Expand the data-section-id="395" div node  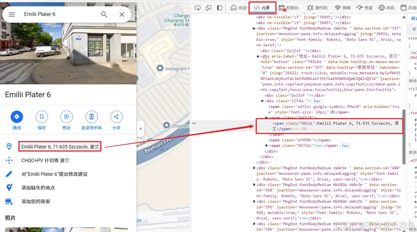(254, 201)
